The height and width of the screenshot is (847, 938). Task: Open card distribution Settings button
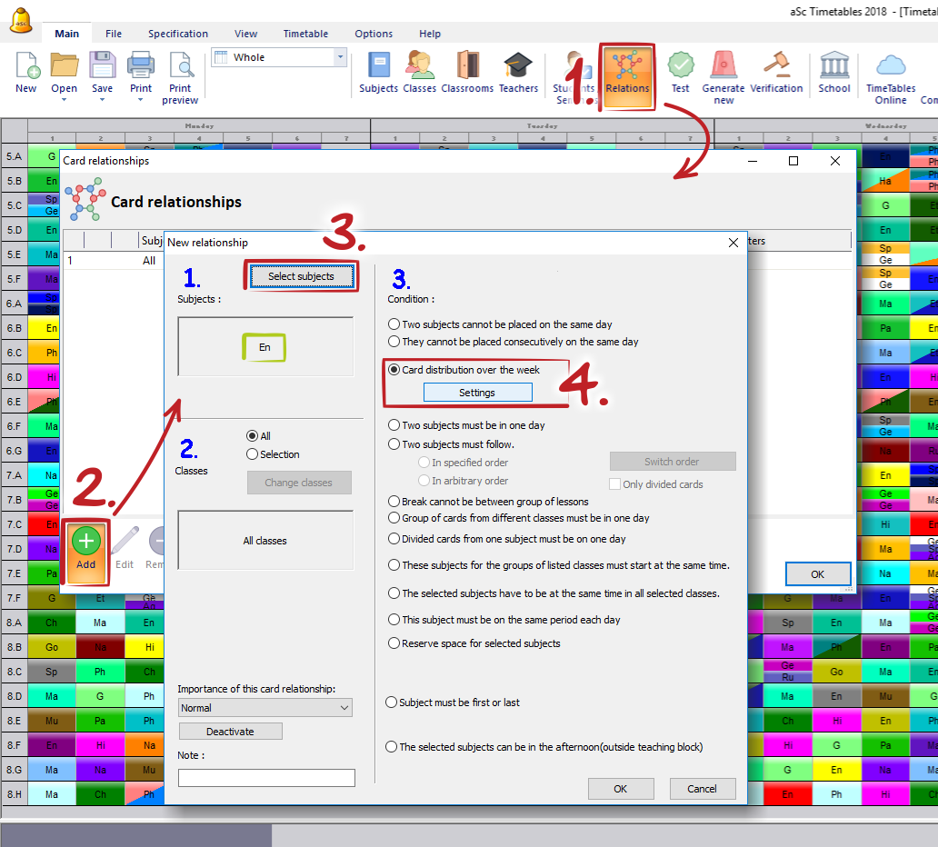477,393
